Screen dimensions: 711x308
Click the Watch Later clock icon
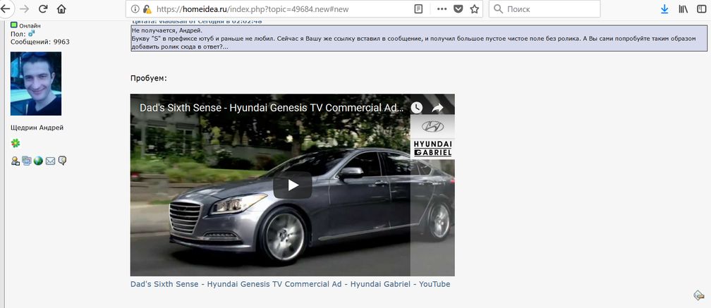pos(417,108)
